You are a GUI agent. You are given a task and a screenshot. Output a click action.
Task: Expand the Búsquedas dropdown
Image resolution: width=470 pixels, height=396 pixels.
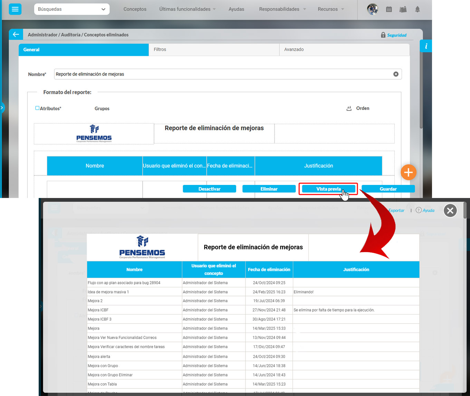[72, 9]
